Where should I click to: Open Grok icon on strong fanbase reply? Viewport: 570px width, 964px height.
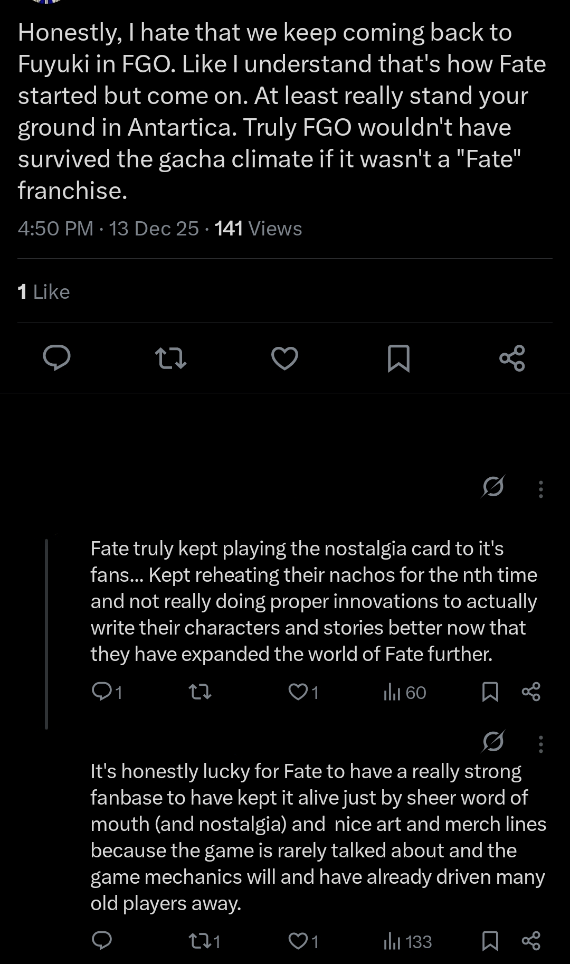(x=493, y=741)
